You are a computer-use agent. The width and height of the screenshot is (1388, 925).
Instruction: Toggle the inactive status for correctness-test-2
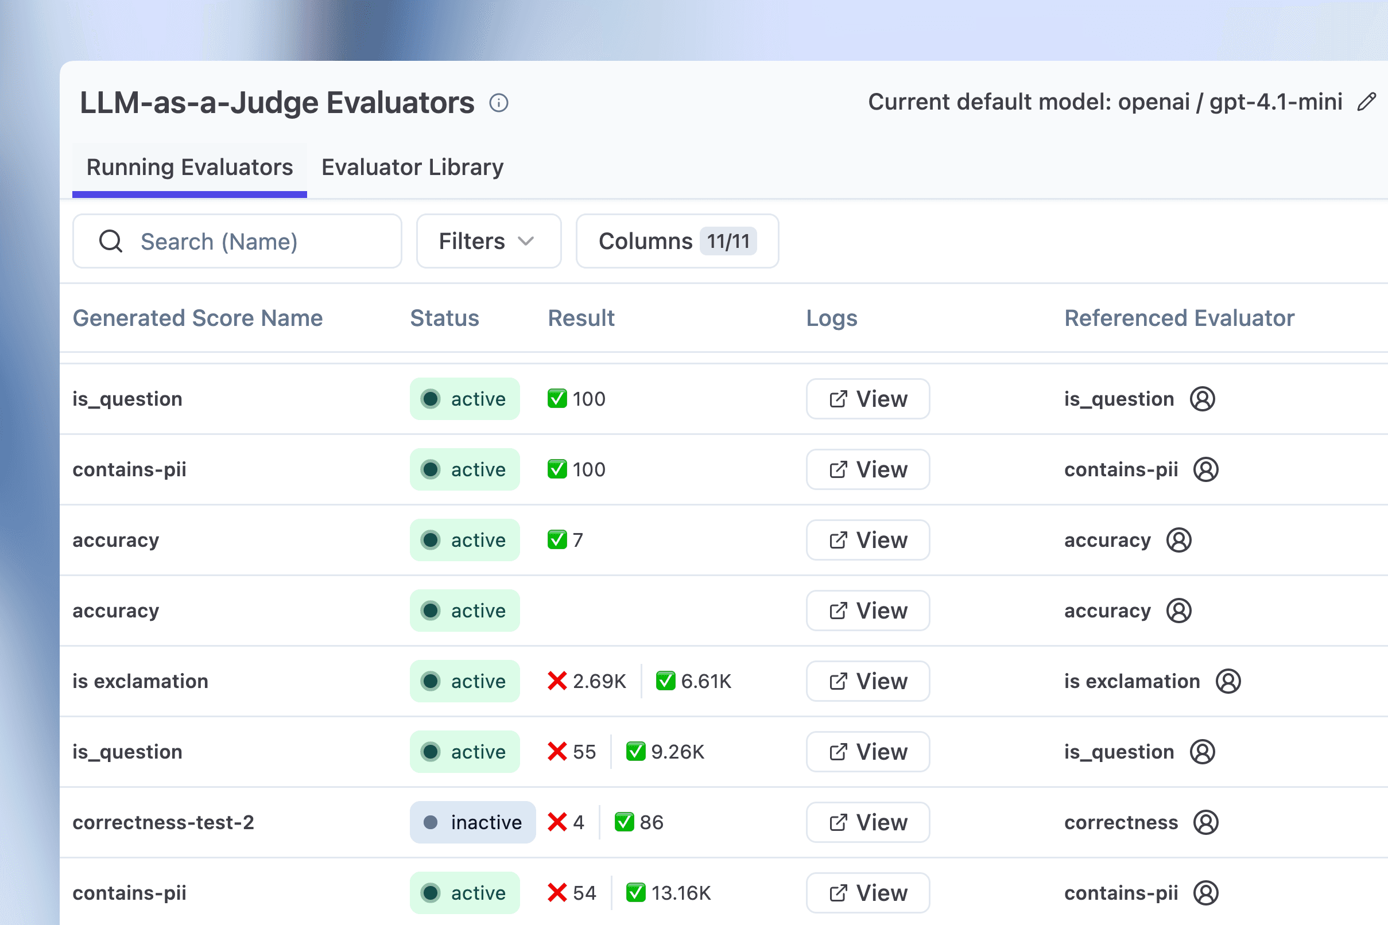pyautogui.click(x=472, y=822)
